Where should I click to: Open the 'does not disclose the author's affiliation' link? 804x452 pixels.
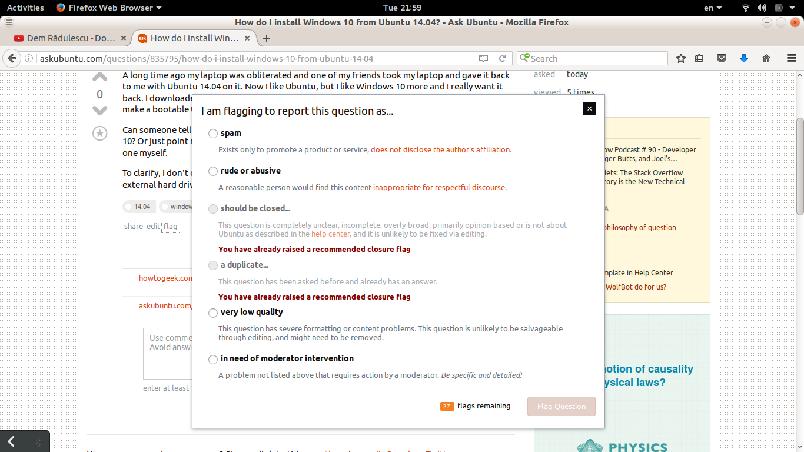click(x=441, y=149)
